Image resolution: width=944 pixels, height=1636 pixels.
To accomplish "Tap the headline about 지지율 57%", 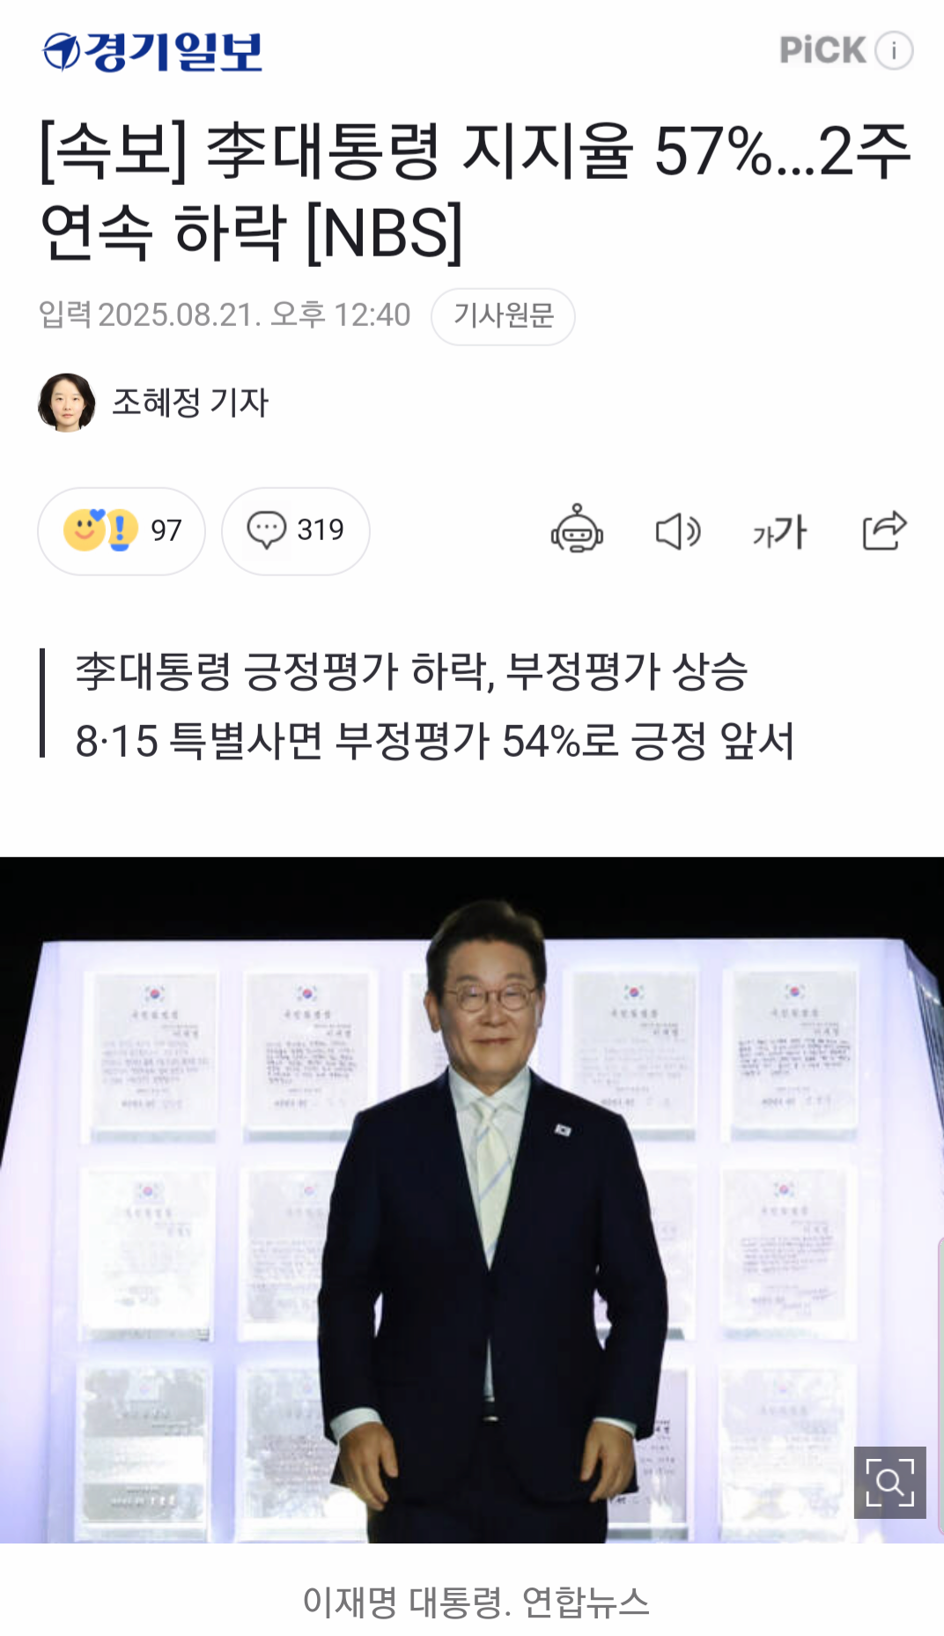I will click(476, 191).
